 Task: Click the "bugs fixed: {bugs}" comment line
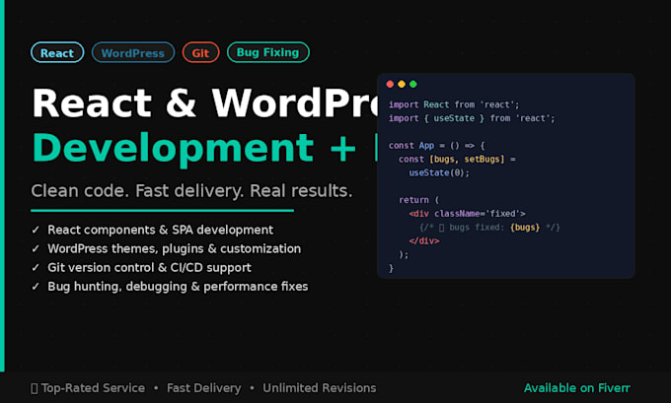pyautogui.click(x=489, y=228)
